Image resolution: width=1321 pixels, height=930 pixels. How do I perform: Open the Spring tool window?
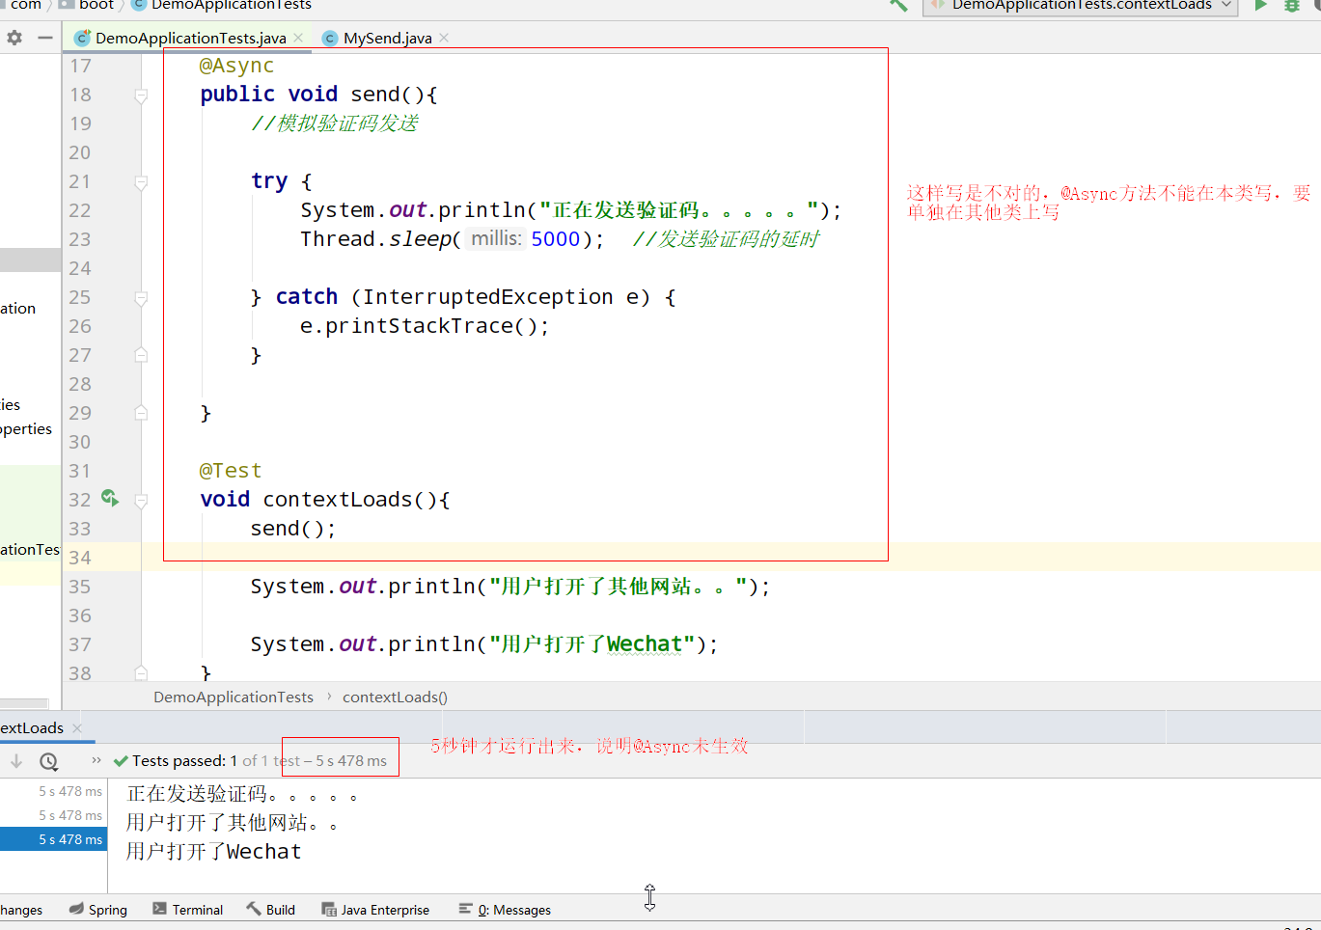(98, 910)
